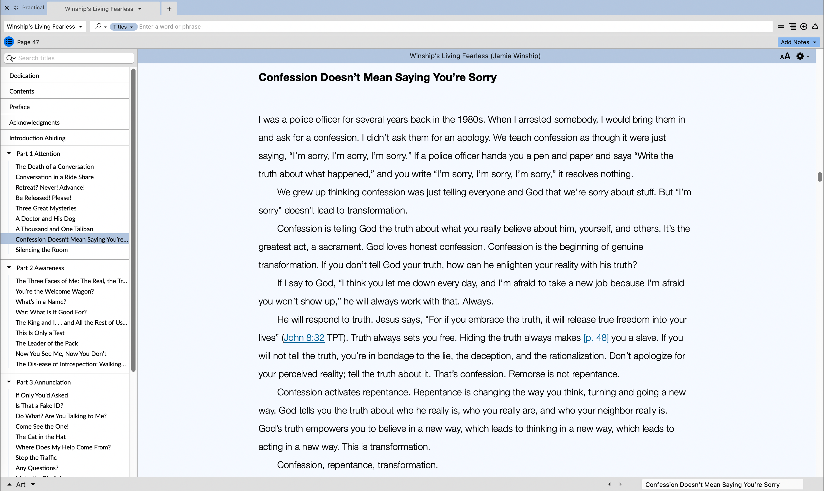824x491 pixels.
Task: Open the Winship's Living Fearless module dropdown
Action: (45, 26)
